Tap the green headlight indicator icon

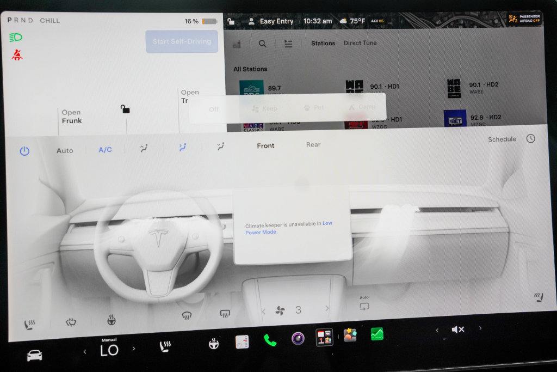[x=16, y=37]
